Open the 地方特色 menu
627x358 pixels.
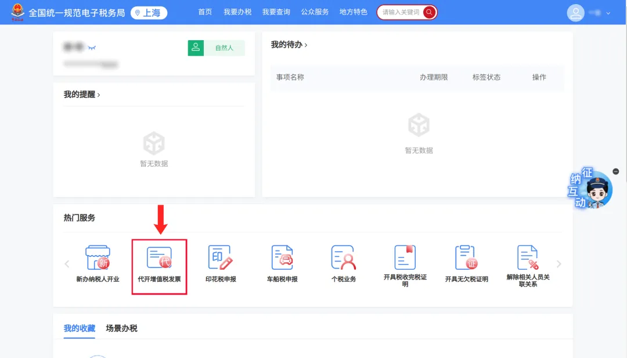pos(354,12)
